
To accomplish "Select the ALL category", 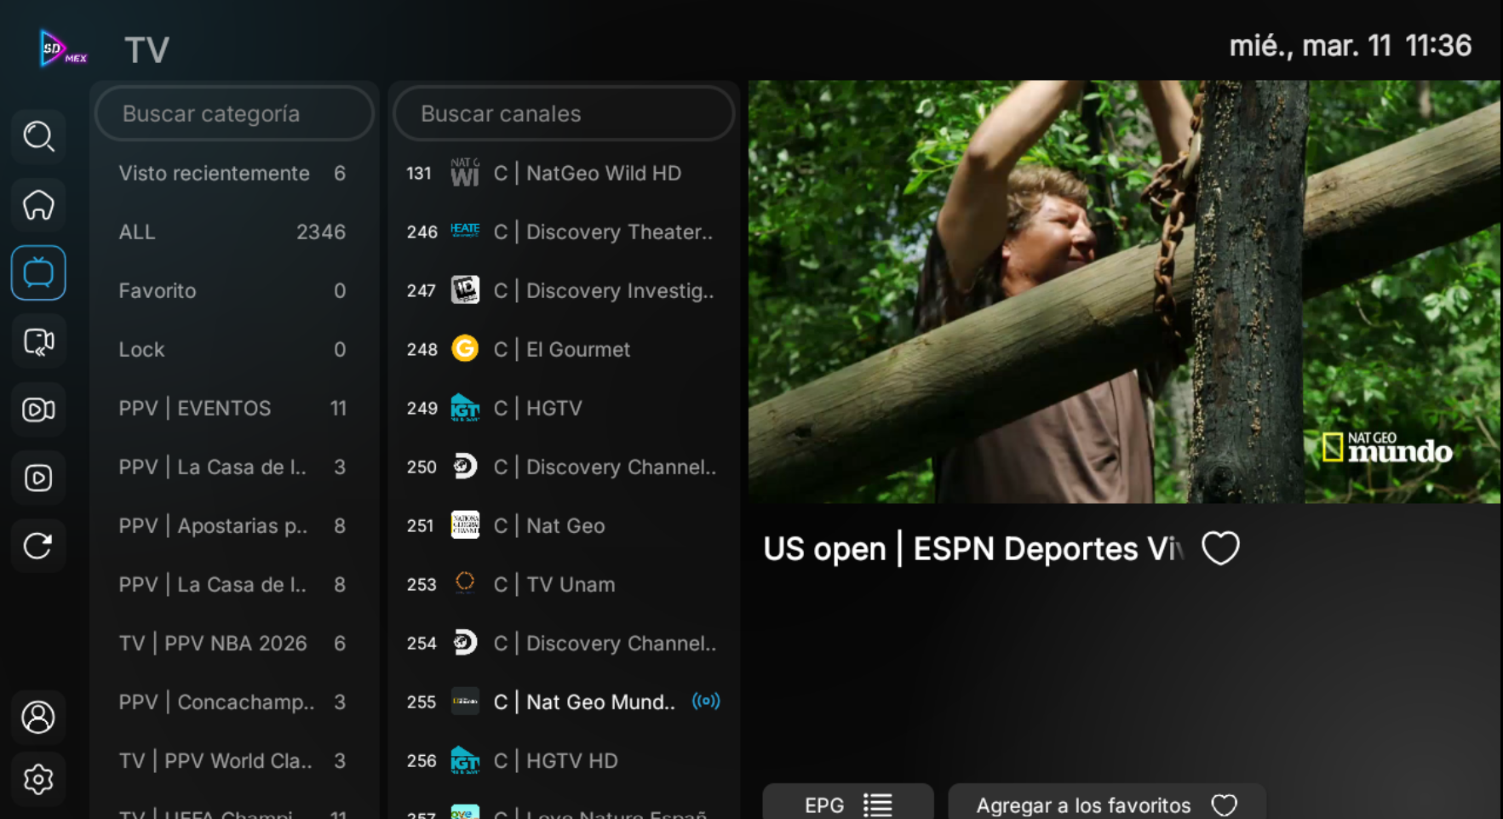I will tap(232, 232).
